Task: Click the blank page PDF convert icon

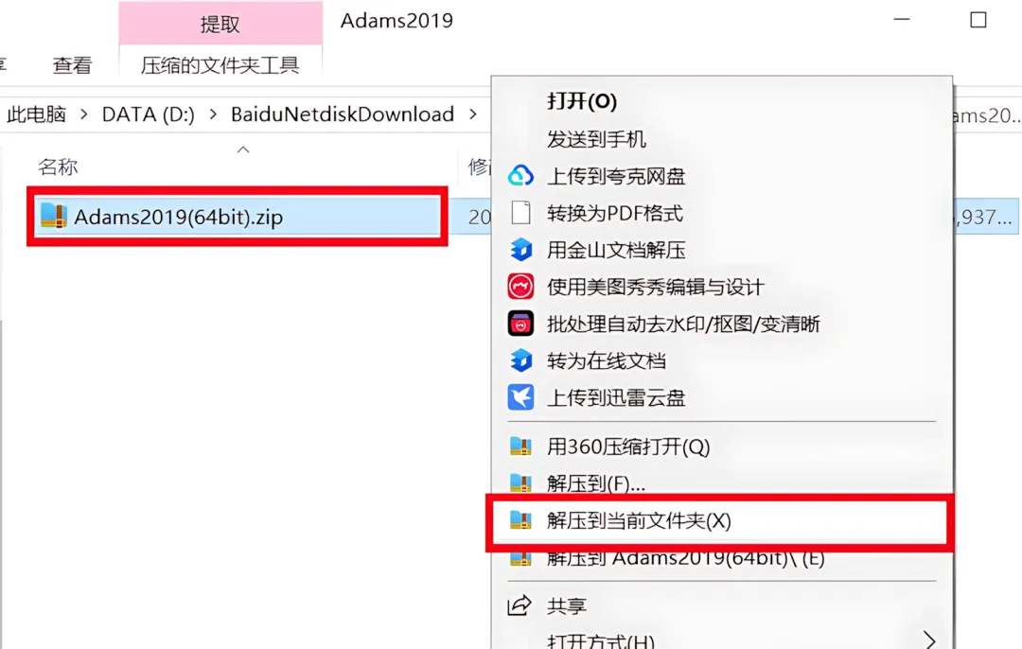Action: pos(520,213)
